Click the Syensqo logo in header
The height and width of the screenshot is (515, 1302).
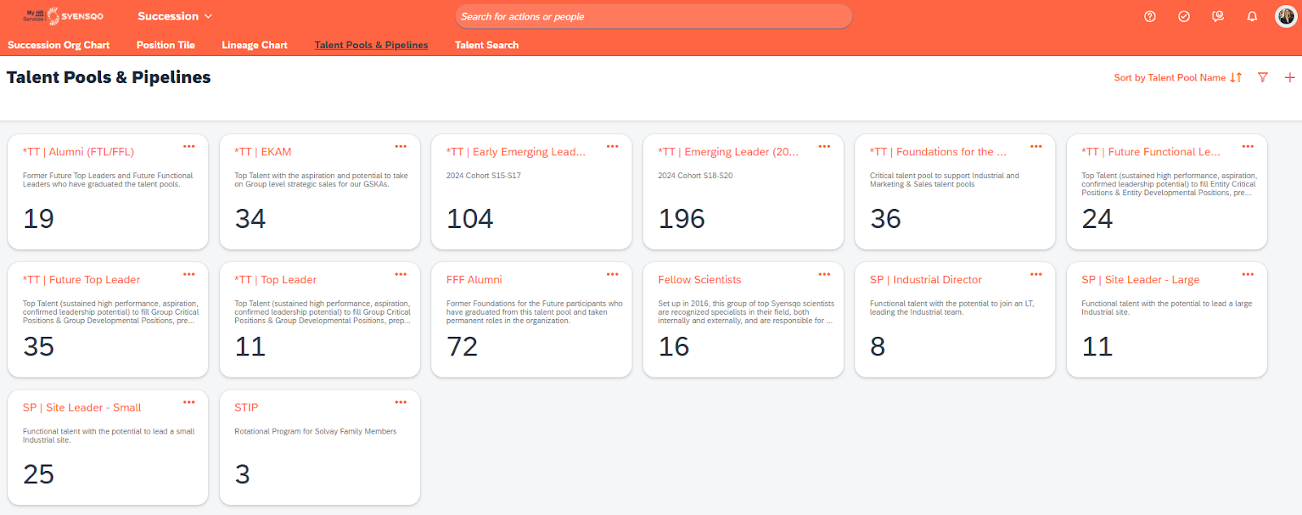point(63,16)
